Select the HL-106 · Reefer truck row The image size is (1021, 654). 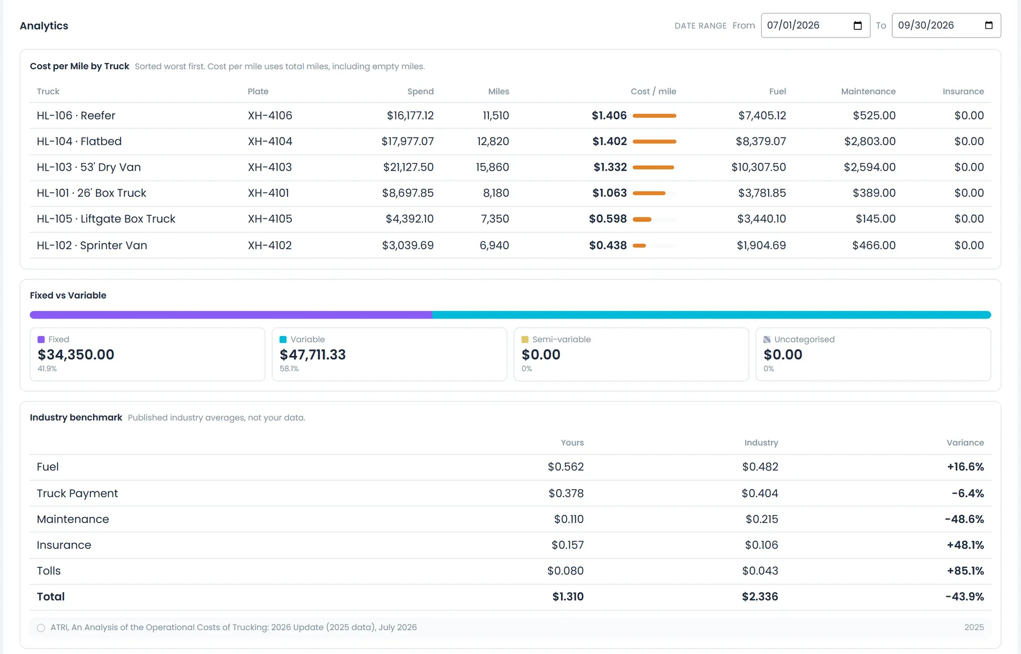coord(510,116)
